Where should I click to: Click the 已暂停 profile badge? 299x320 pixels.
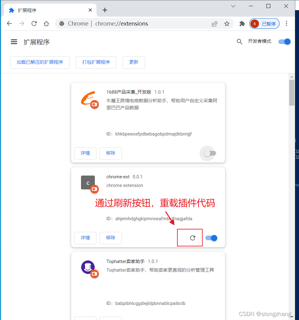click(264, 23)
